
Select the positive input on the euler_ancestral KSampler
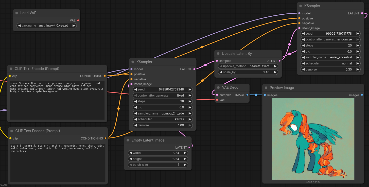299,18
